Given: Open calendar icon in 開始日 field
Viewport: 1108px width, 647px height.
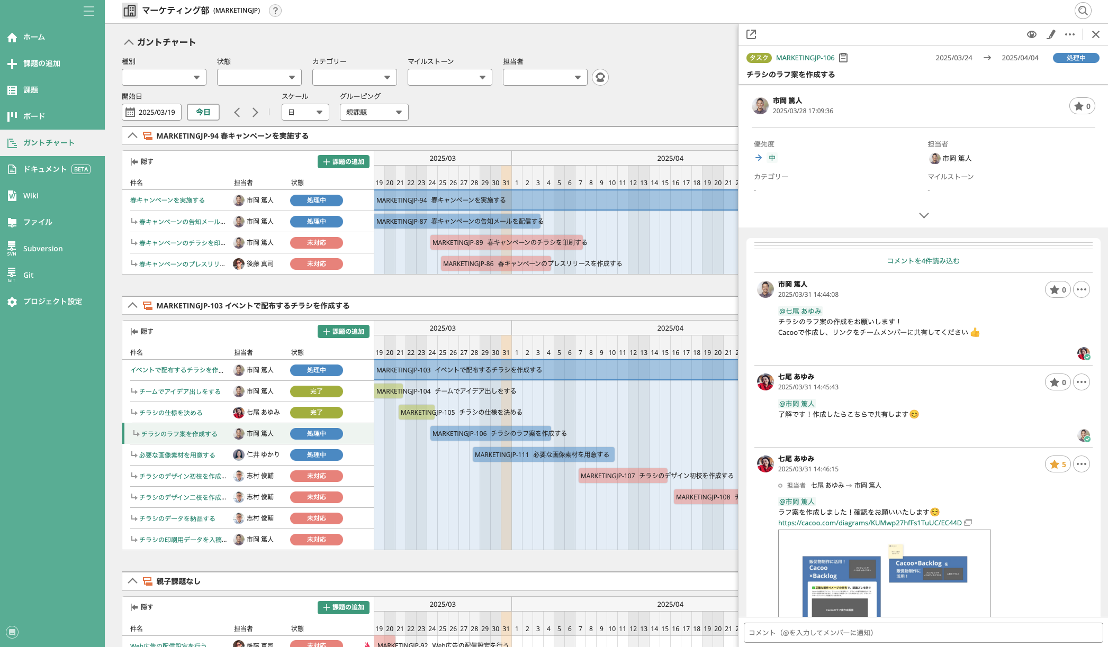Looking at the screenshot, I should [130, 112].
